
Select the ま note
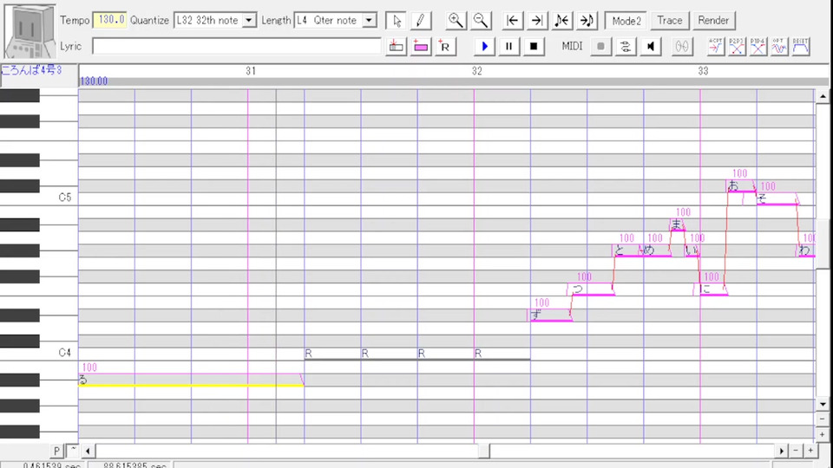click(678, 224)
